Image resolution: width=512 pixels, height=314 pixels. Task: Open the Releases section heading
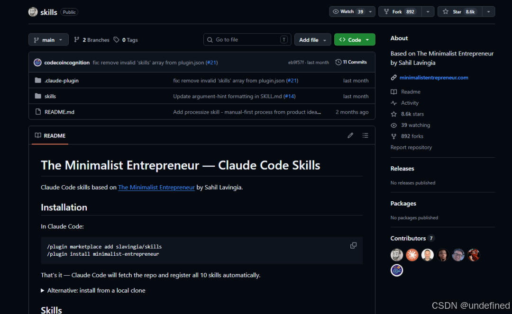(x=402, y=169)
